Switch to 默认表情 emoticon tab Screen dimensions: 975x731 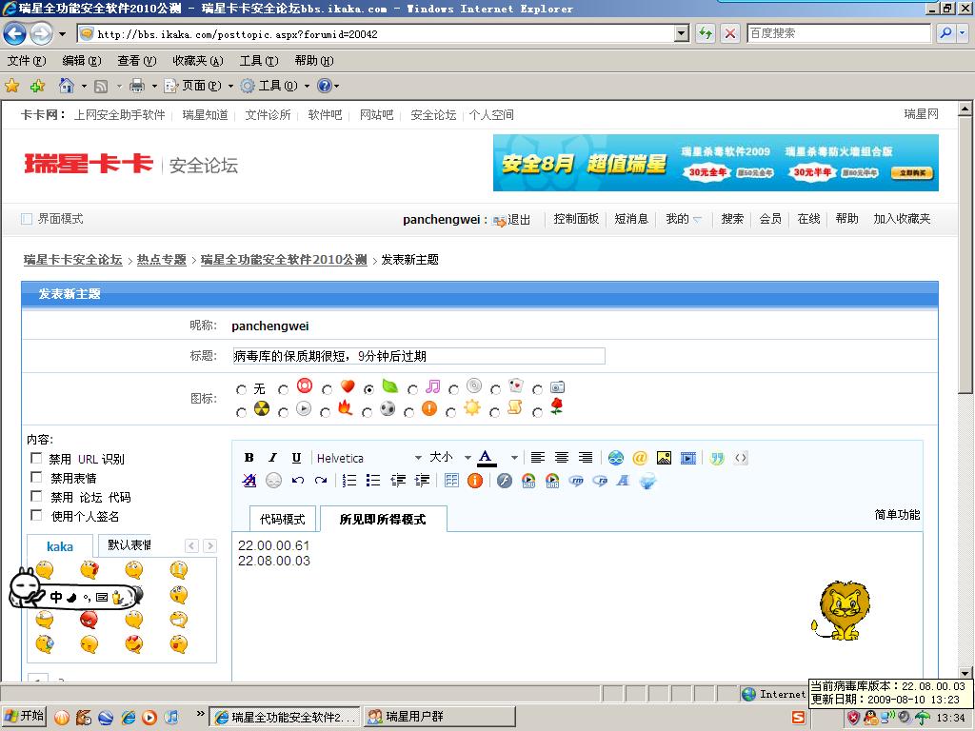coord(129,545)
